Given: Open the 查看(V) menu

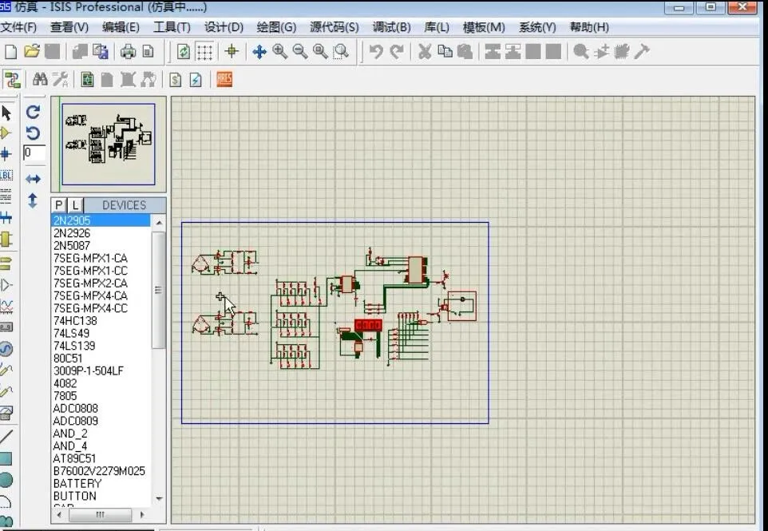Looking at the screenshot, I should click(x=69, y=27).
